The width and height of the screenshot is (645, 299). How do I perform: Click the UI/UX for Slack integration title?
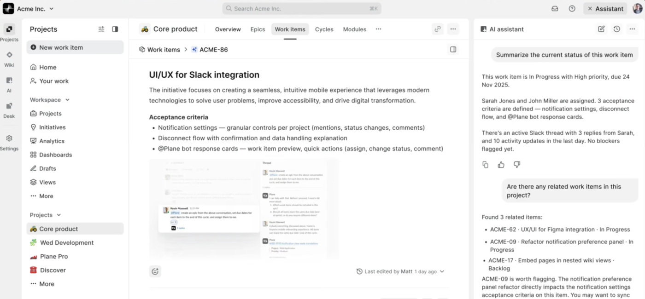click(204, 75)
